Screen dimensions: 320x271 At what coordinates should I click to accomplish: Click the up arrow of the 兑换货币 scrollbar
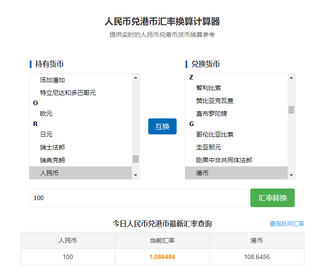[x=292, y=78]
